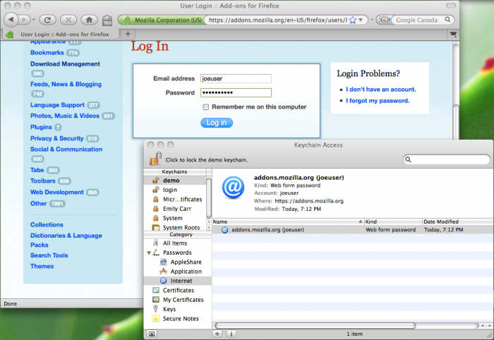
Task: Sort by Name column header
Action: (288, 221)
